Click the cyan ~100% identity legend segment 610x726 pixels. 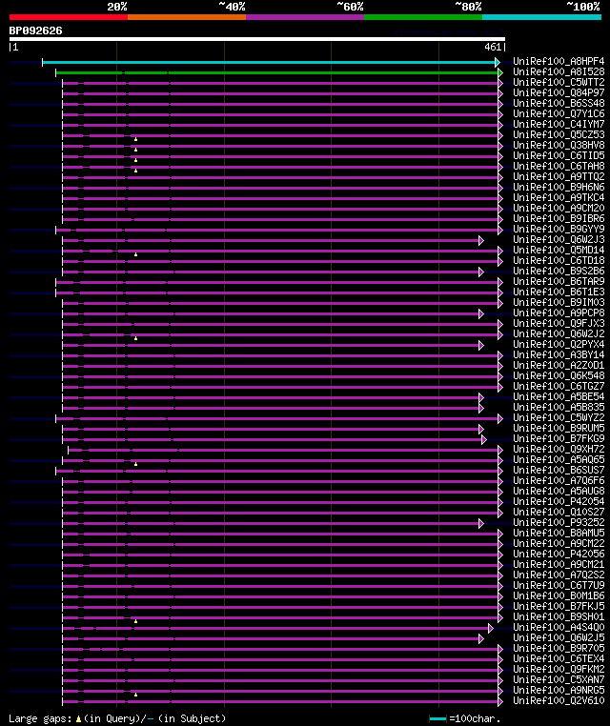click(541, 17)
